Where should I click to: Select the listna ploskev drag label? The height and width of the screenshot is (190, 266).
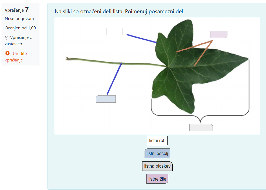(157, 166)
